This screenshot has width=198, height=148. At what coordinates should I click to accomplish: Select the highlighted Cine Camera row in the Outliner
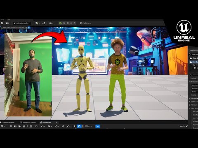click(193, 62)
